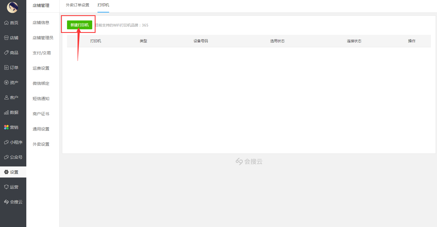
Task: Click the green 新建打印机 button
Action: pos(79,25)
